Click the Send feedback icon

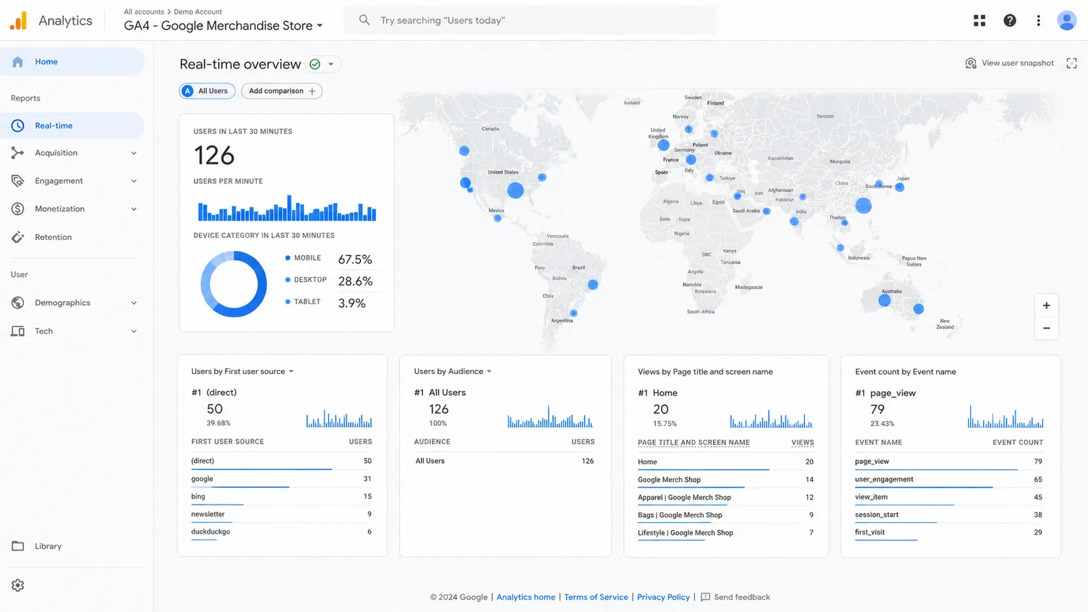click(705, 597)
